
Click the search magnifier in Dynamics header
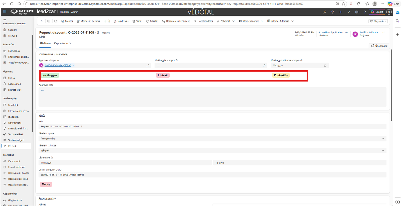pos(325,12)
